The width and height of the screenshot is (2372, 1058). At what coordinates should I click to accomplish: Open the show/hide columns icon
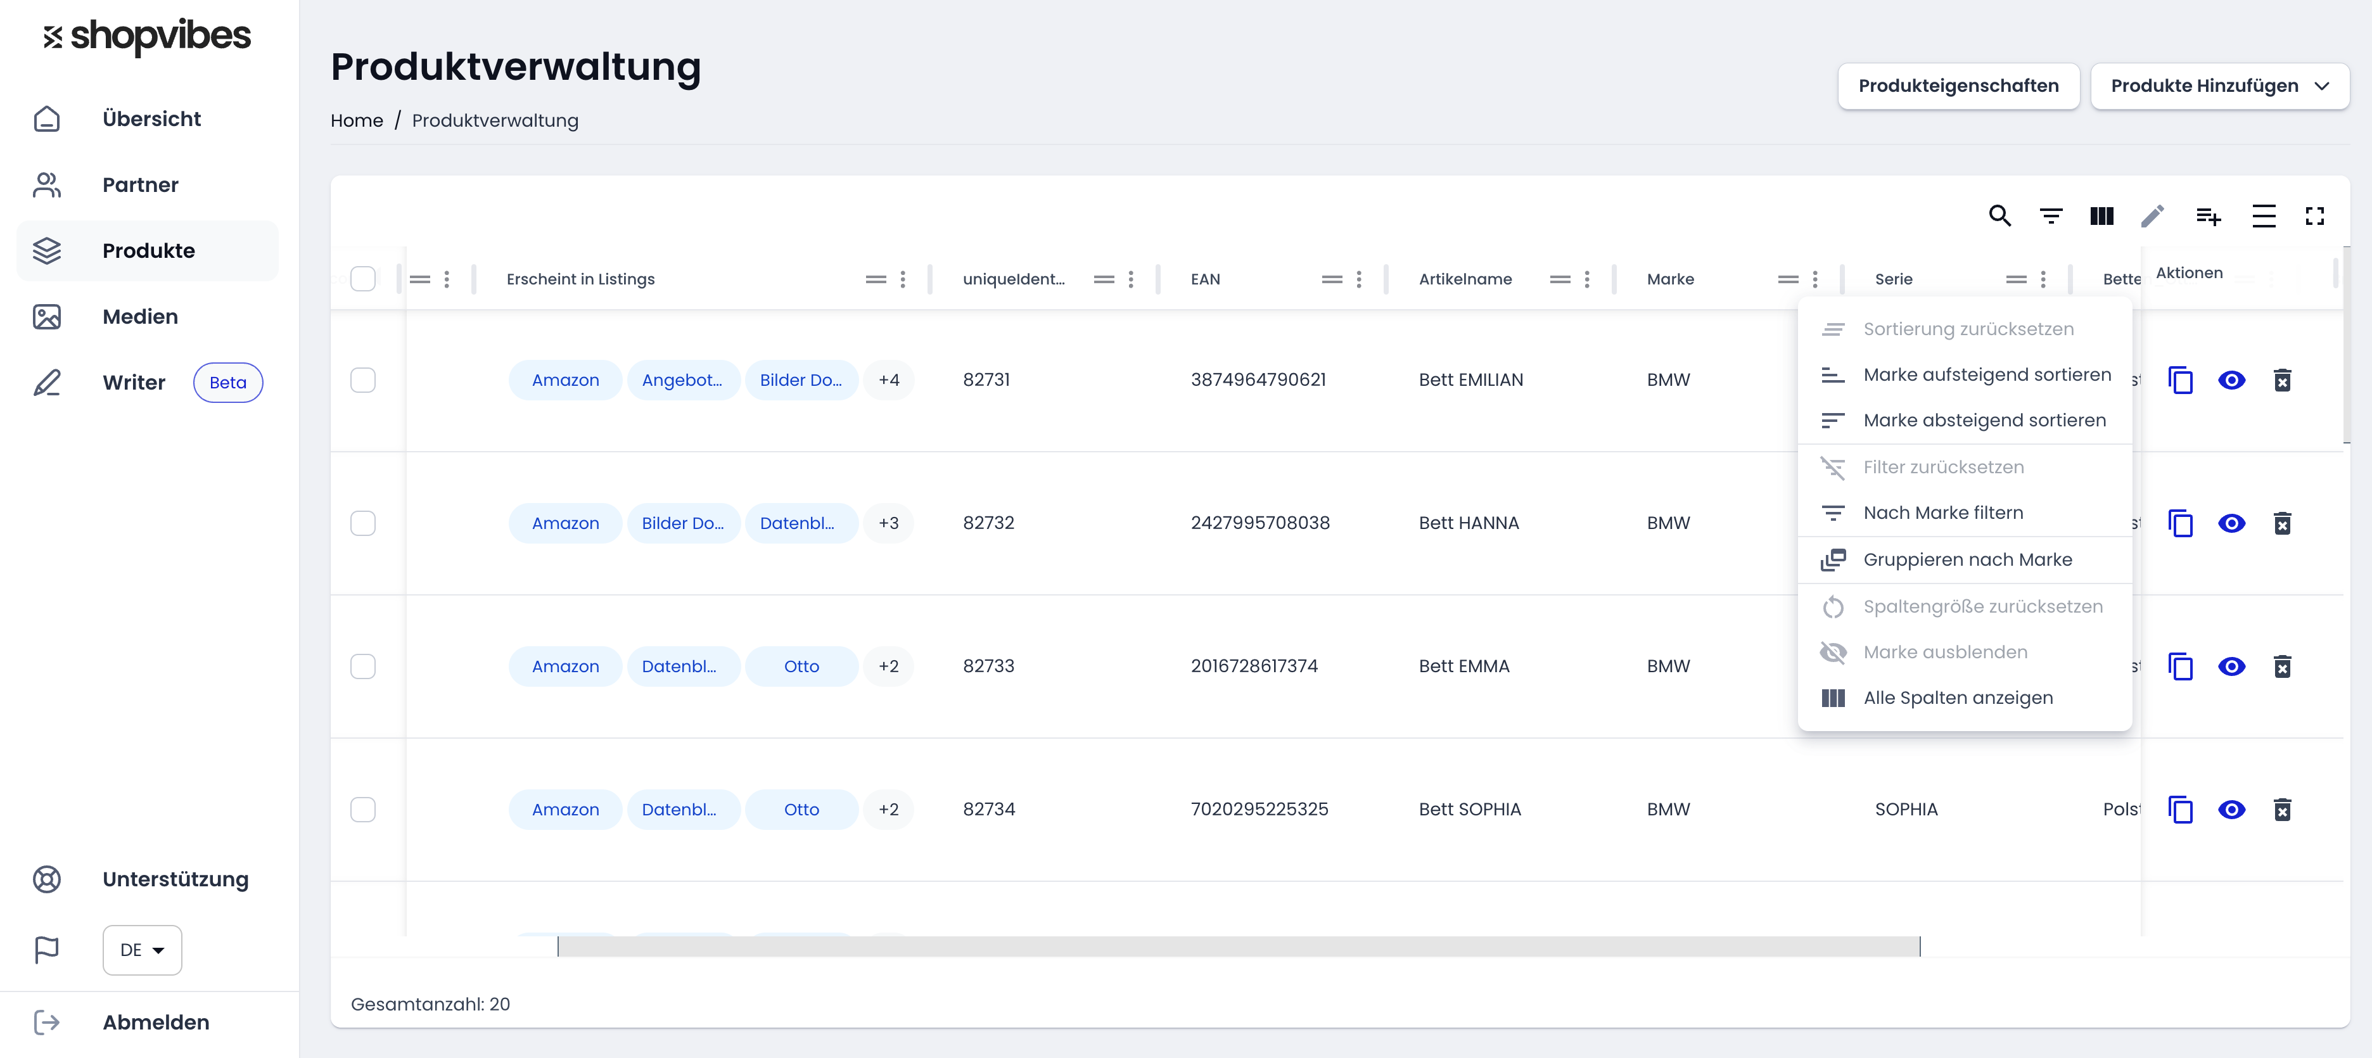(2101, 217)
